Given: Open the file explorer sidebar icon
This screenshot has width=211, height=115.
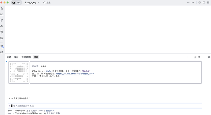Looking at the screenshot, I should pyautogui.click(x=2, y=9).
